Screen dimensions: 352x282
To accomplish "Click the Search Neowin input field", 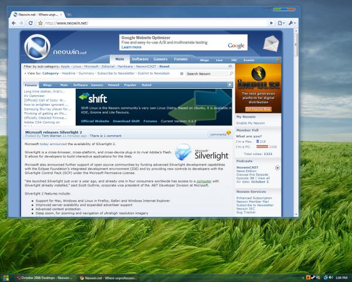I will 207,74.
